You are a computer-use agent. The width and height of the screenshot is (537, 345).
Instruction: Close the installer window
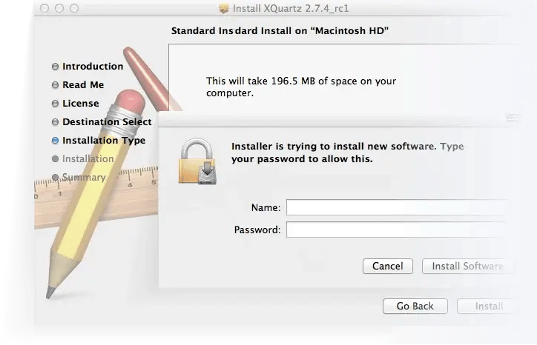tap(45, 8)
